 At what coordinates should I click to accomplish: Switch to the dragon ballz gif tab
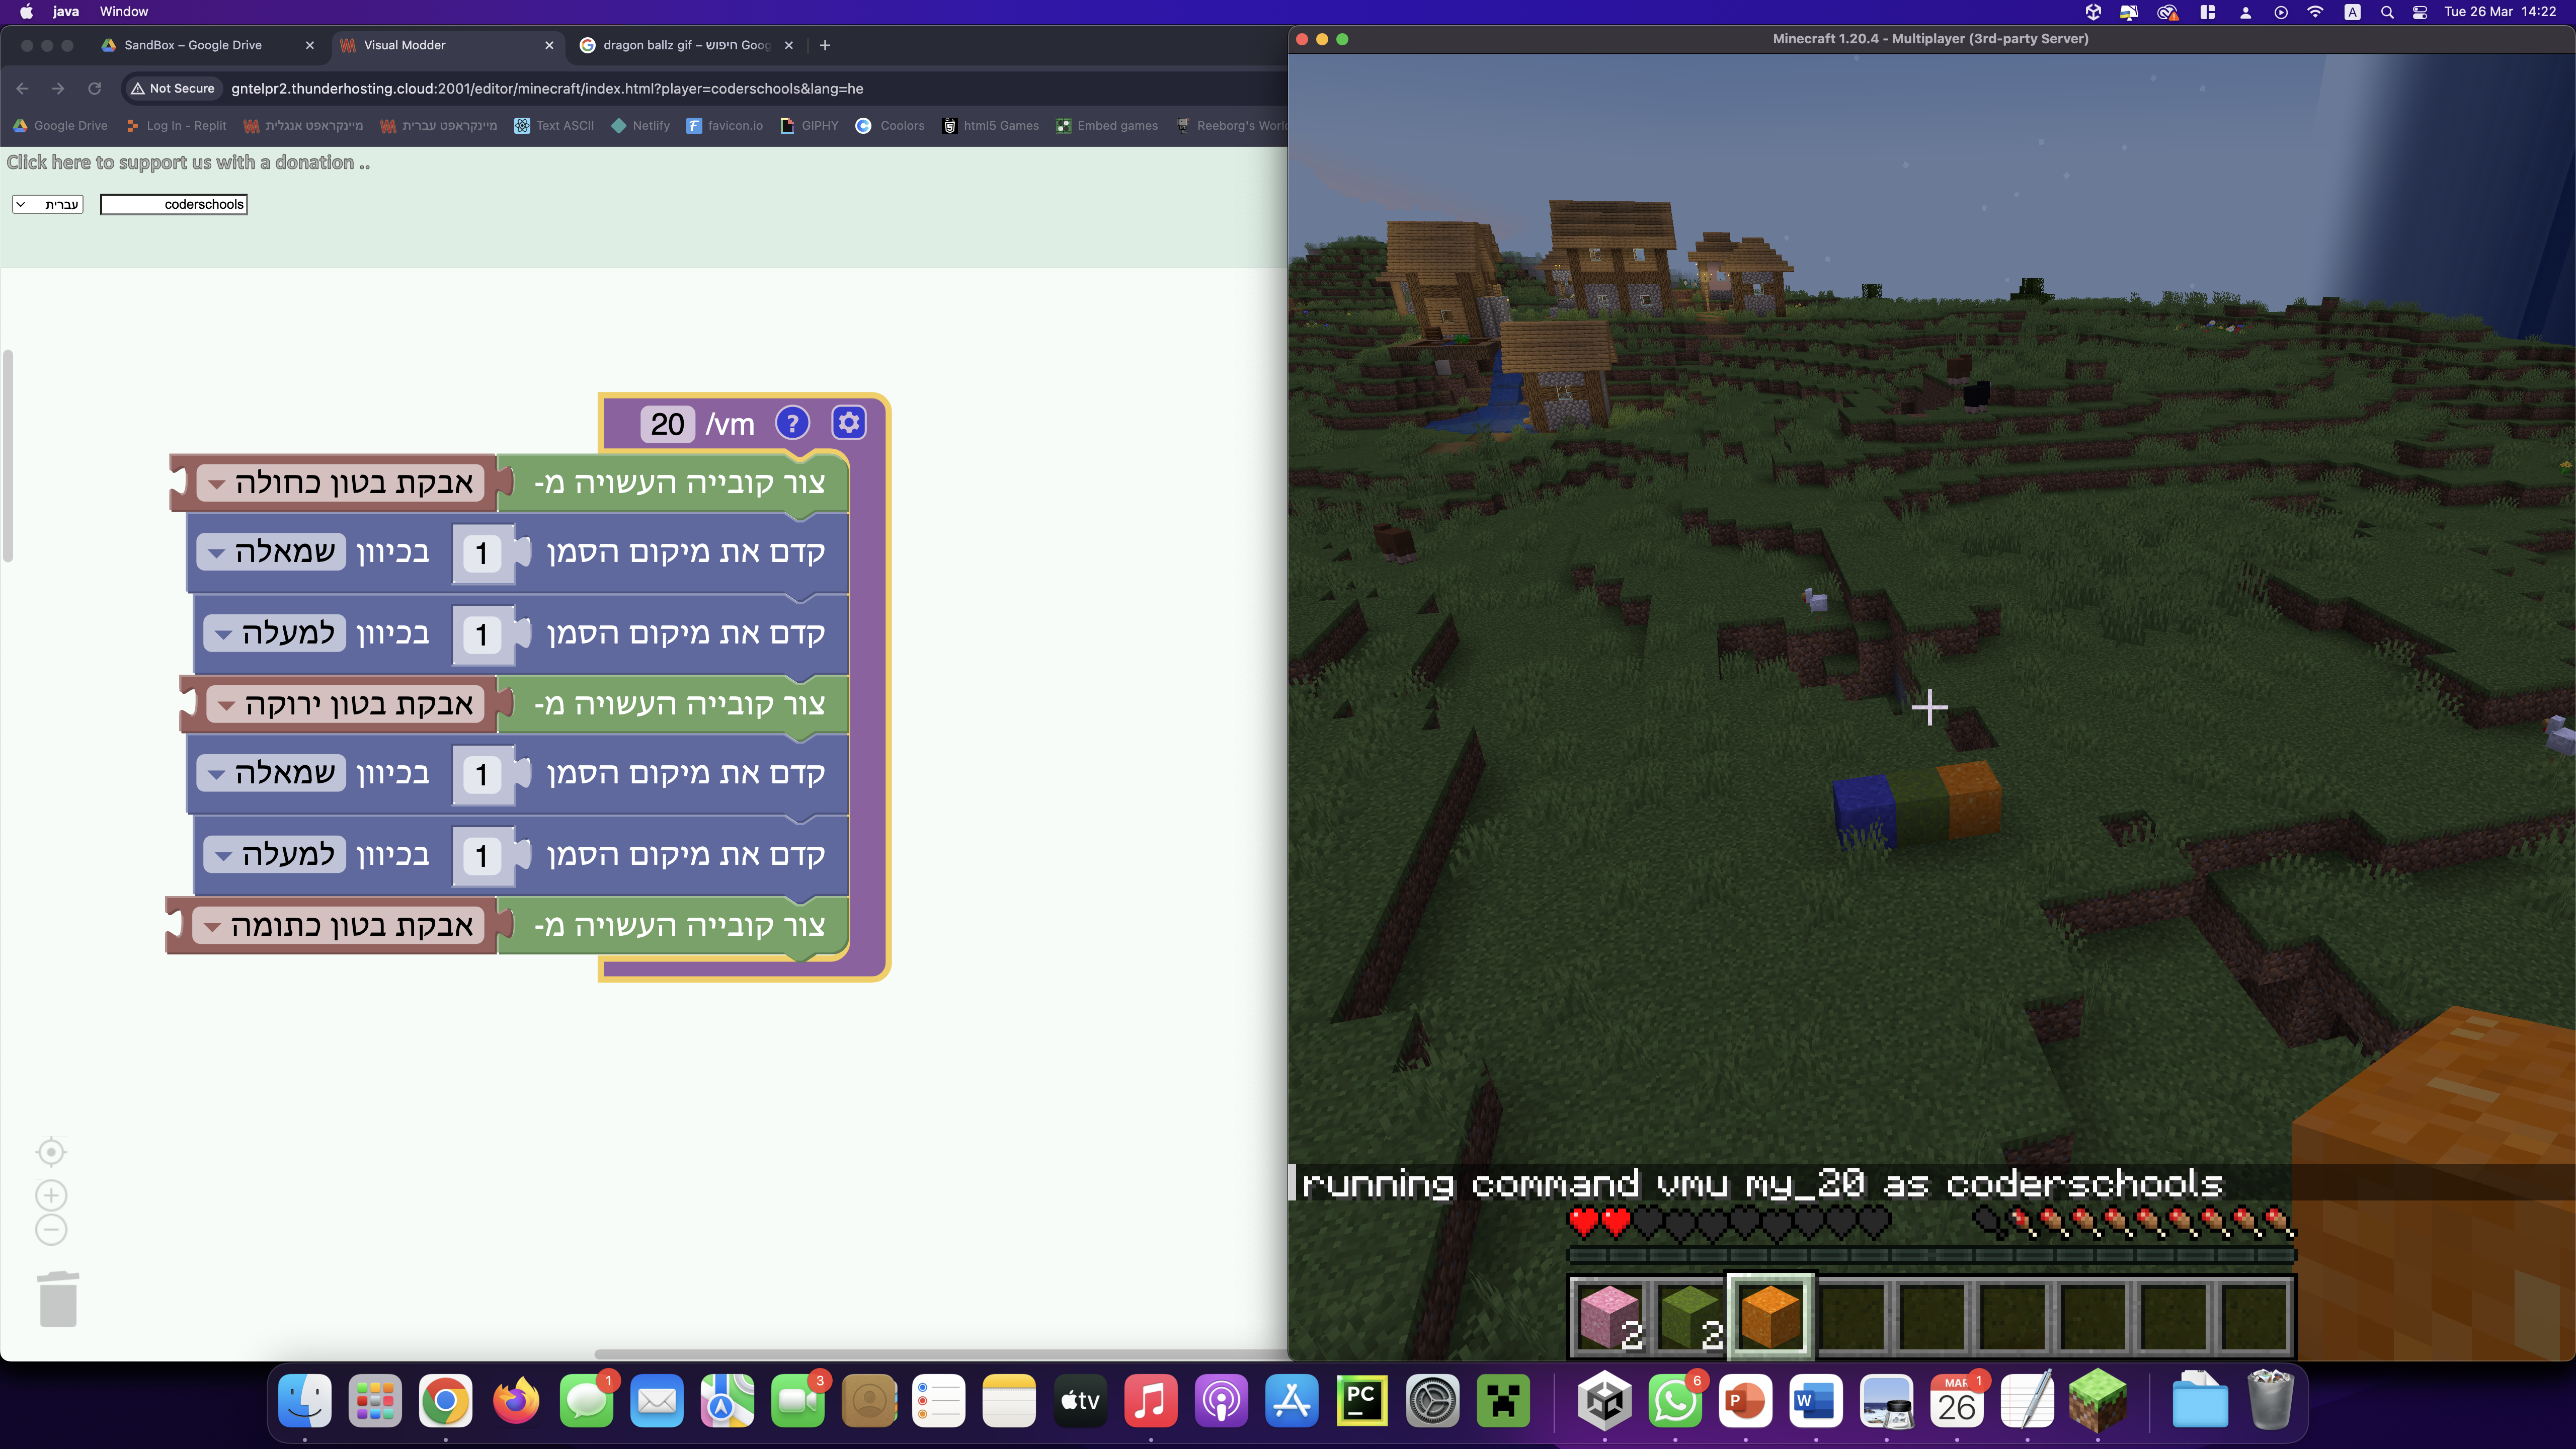[x=686, y=45]
